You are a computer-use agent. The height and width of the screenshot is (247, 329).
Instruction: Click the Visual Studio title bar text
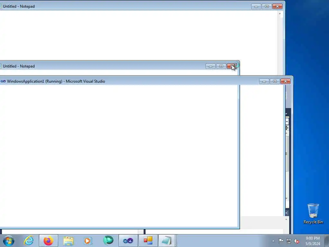56,81
